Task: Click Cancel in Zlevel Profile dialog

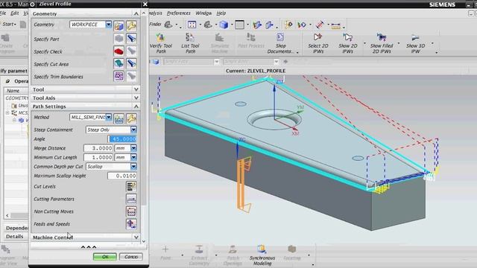Action: pyautogui.click(x=131, y=257)
